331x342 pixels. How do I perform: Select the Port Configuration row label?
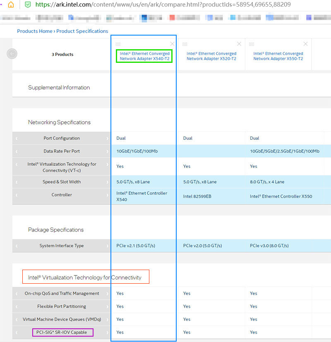tap(62, 138)
